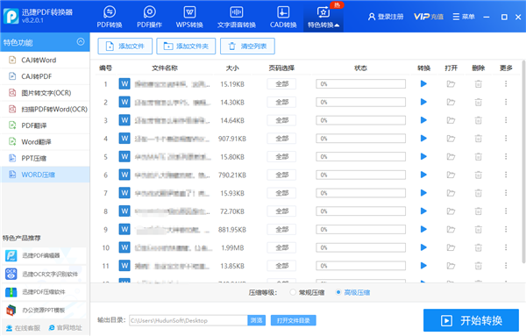Image resolution: width=526 pixels, height=336 pixels.
Task: Open 迅捷PDF压缩软件 recommended product
Action: pyautogui.click(x=44, y=292)
